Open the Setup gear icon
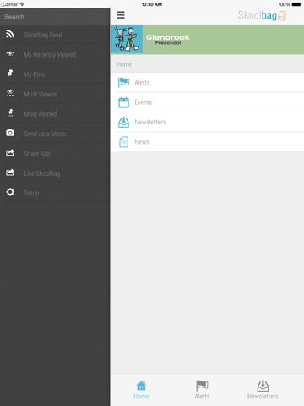Image resolution: width=304 pixels, height=406 pixels. coord(10,192)
